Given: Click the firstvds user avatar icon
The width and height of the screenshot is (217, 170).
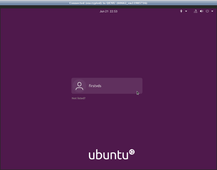Looking at the screenshot, I should point(79,86).
